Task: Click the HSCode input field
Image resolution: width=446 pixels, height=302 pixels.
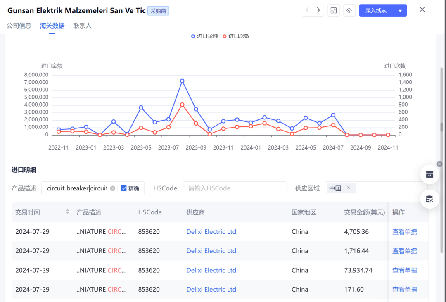Action: [x=235, y=188]
